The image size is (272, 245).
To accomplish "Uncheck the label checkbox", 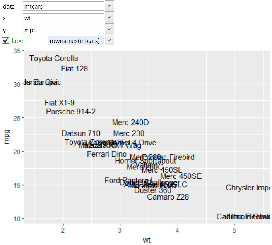I will point(5,40).
